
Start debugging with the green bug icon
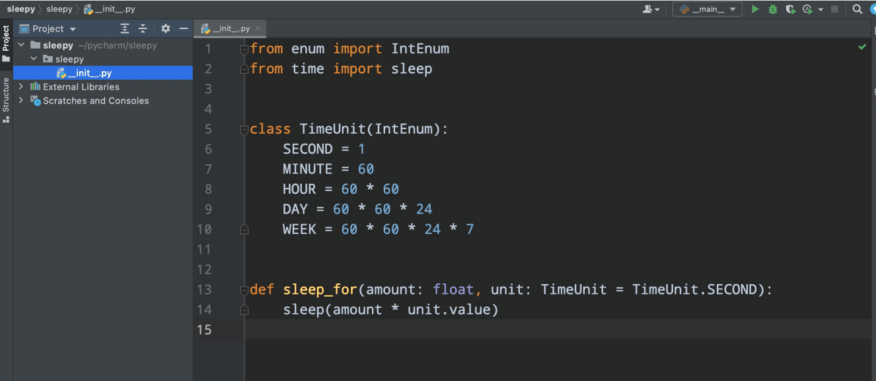[x=772, y=9]
